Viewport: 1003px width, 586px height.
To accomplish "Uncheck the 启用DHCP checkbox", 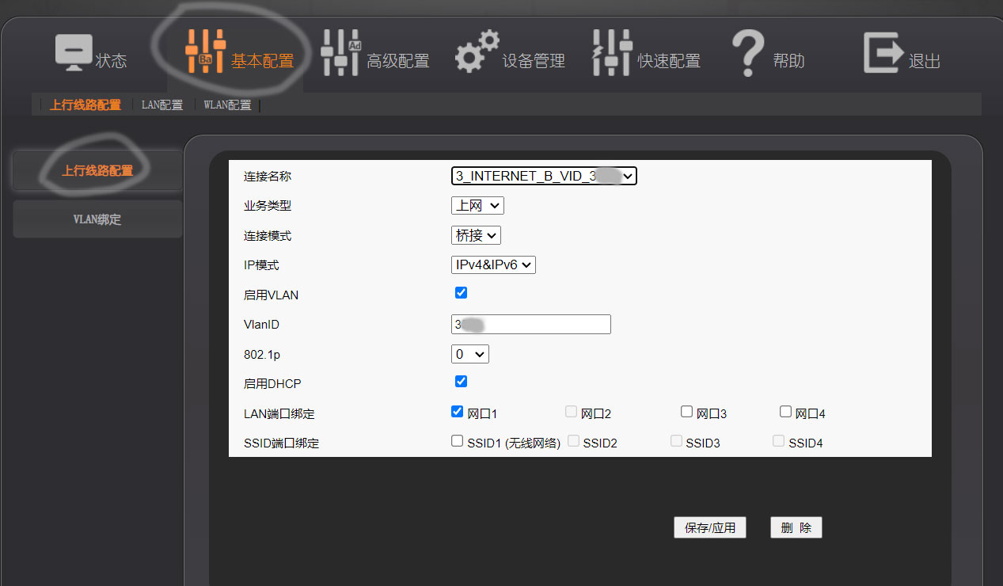I will click(462, 382).
